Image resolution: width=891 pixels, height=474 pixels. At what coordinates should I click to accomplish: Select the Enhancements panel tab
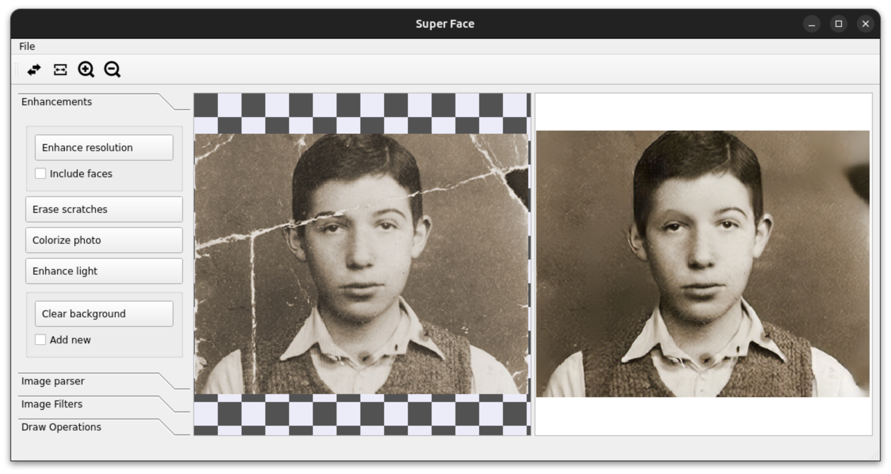(57, 102)
